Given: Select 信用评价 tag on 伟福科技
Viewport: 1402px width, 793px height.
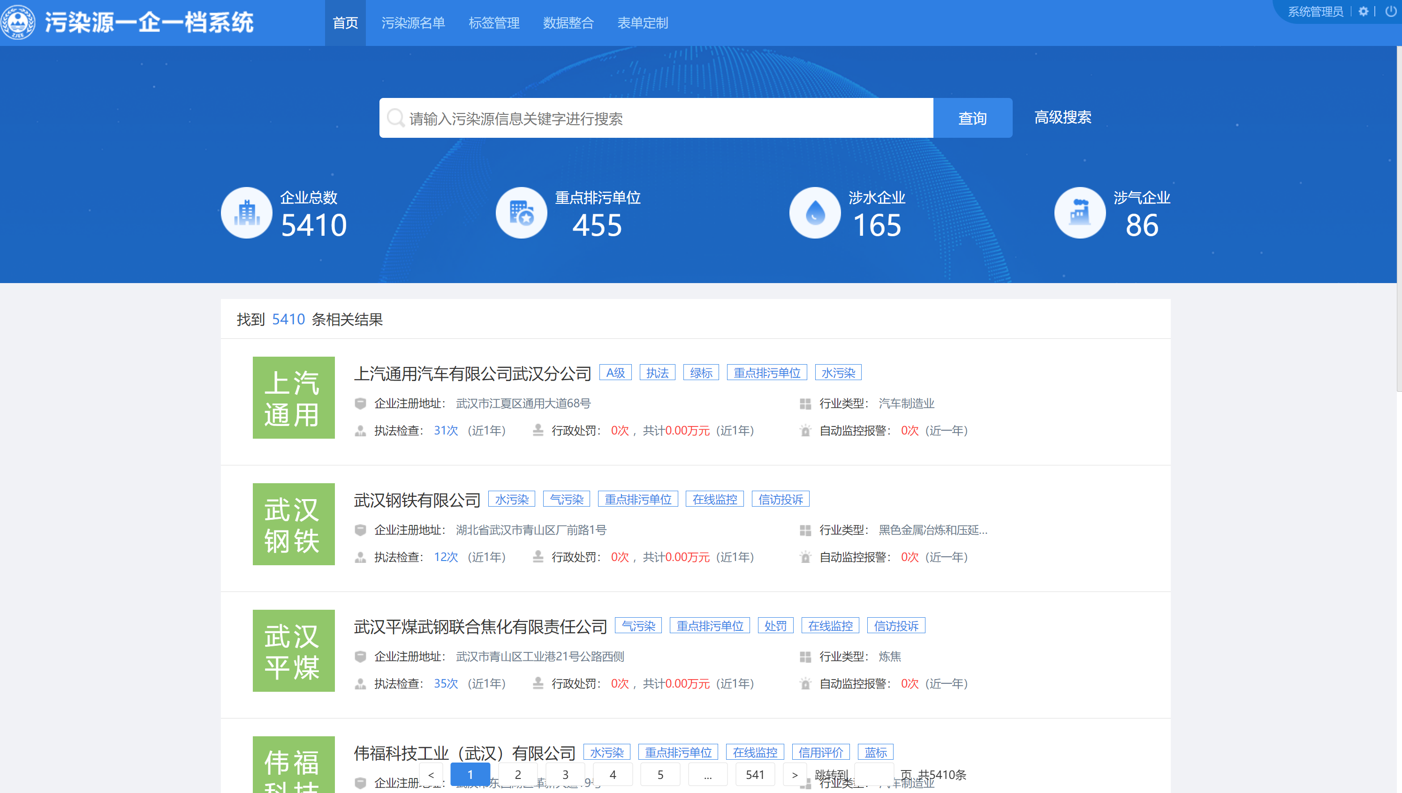Looking at the screenshot, I should click(820, 752).
